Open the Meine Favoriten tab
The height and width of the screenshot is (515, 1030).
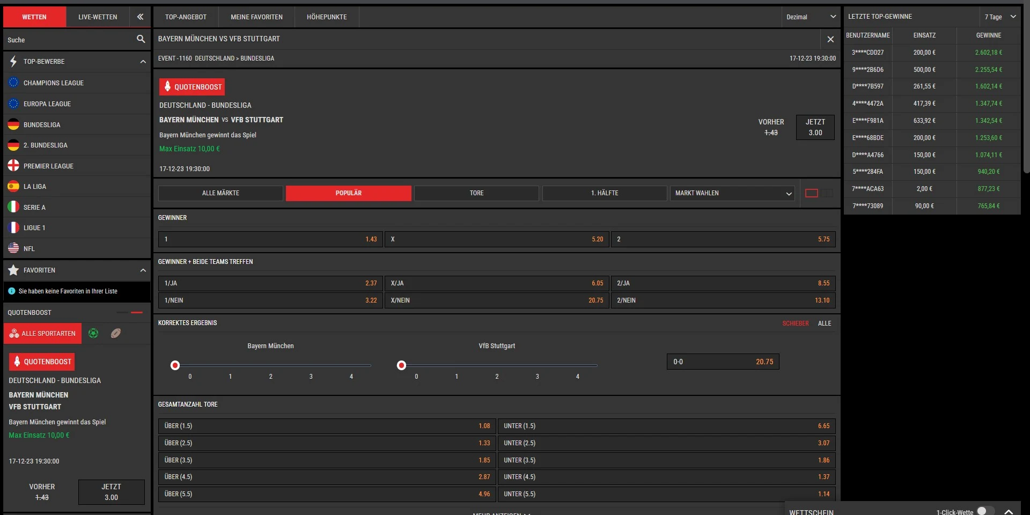[256, 17]
